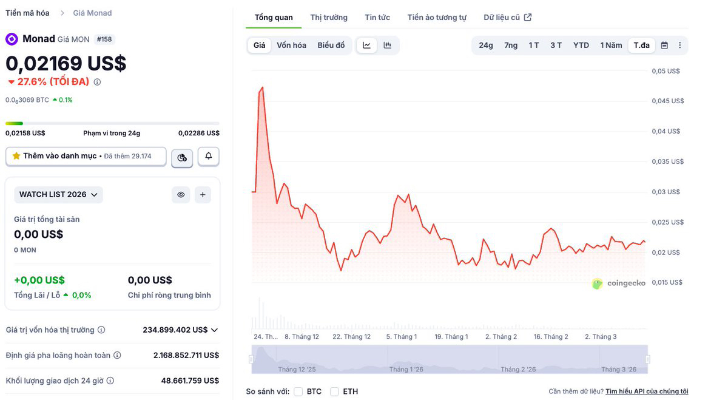Open the price change info tooltip icon

(97, 82)
